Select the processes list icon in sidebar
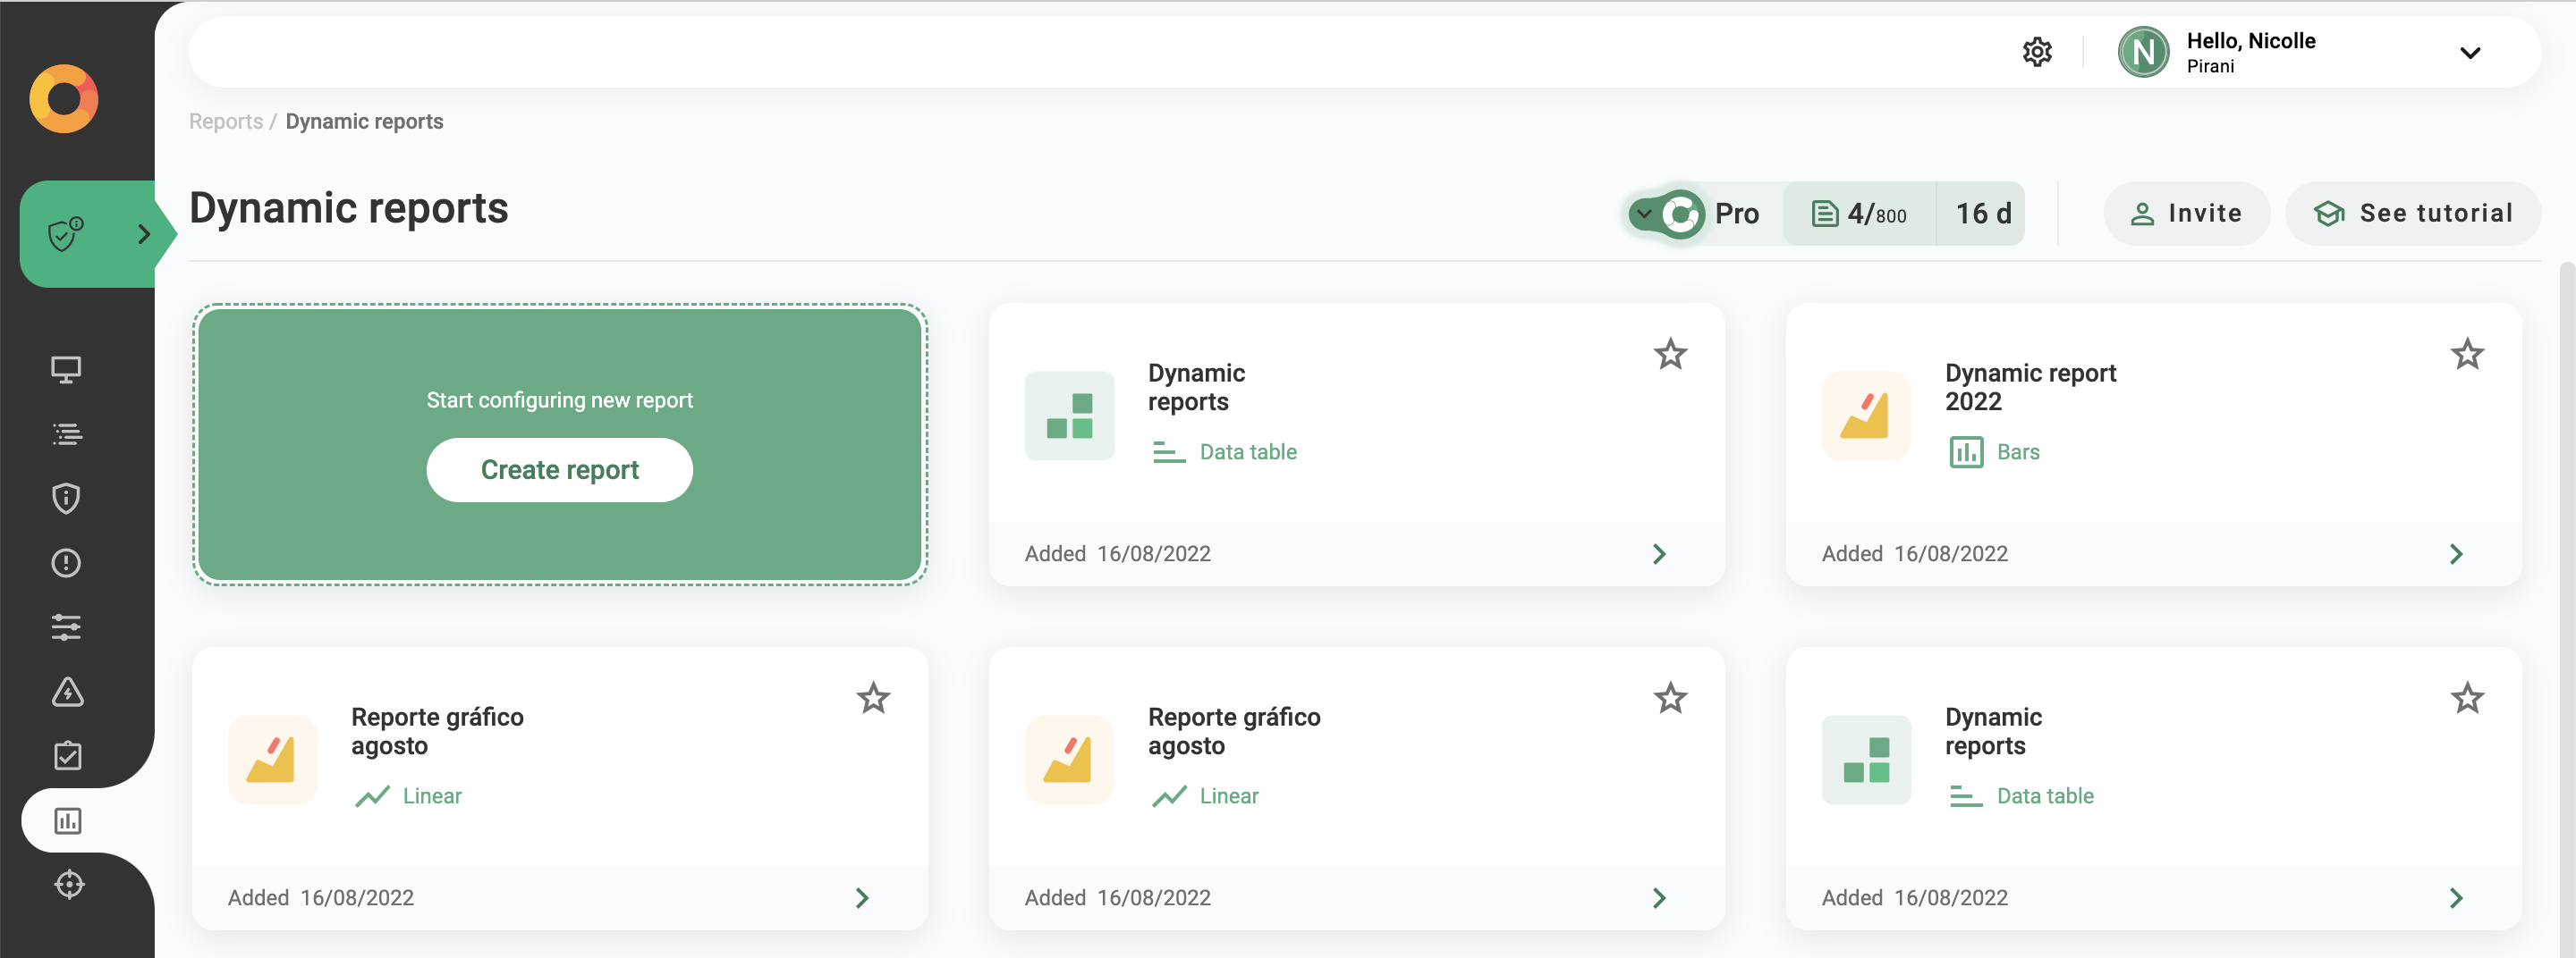2576x958 pixels. (66, 433)
